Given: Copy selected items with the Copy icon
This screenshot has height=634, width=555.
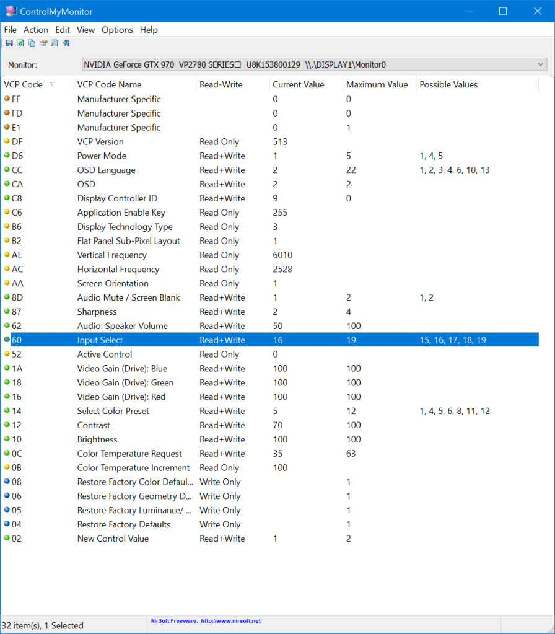Looking at the screenshot, I should pyautogui.click(x=31, y=43).
